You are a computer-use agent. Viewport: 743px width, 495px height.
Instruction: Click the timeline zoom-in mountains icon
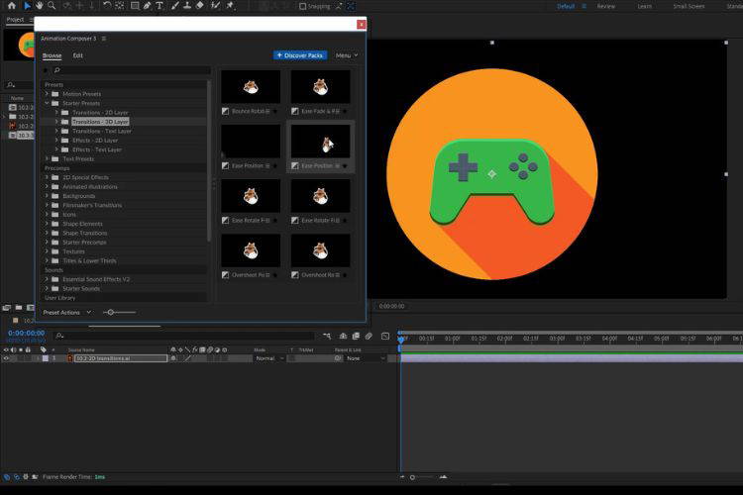point(444,477)
